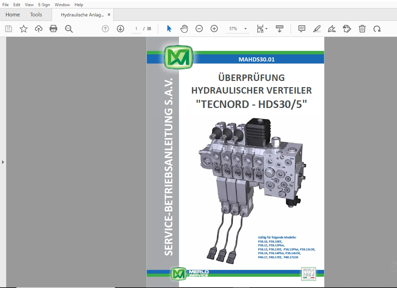Click the scrolling mode keyboard icon
397x288 pixels.
(x=280, y=29)
